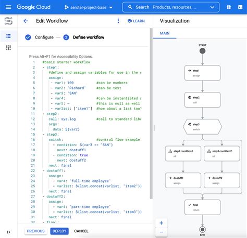
Task: Click line number 15 in the gutter
Action: [x=33, y=135]
